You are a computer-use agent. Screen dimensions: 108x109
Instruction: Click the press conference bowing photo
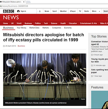pos(45,77)
